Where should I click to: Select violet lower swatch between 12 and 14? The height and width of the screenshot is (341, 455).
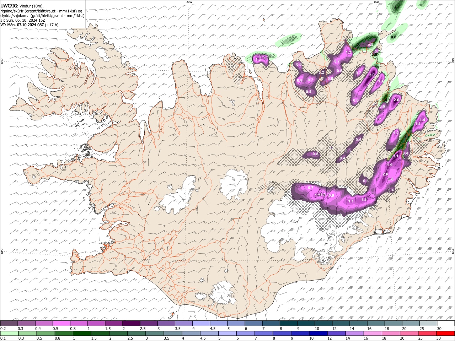click(337, 333)
